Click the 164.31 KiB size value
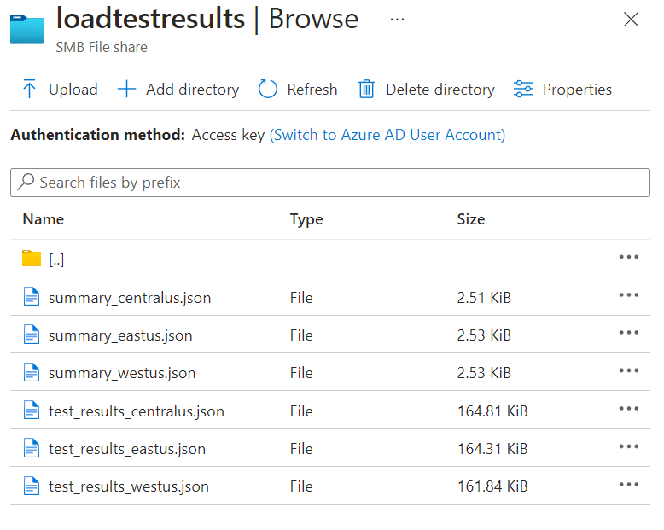Image resolution: width=664 pixels, height=530 pixels. 492,449
